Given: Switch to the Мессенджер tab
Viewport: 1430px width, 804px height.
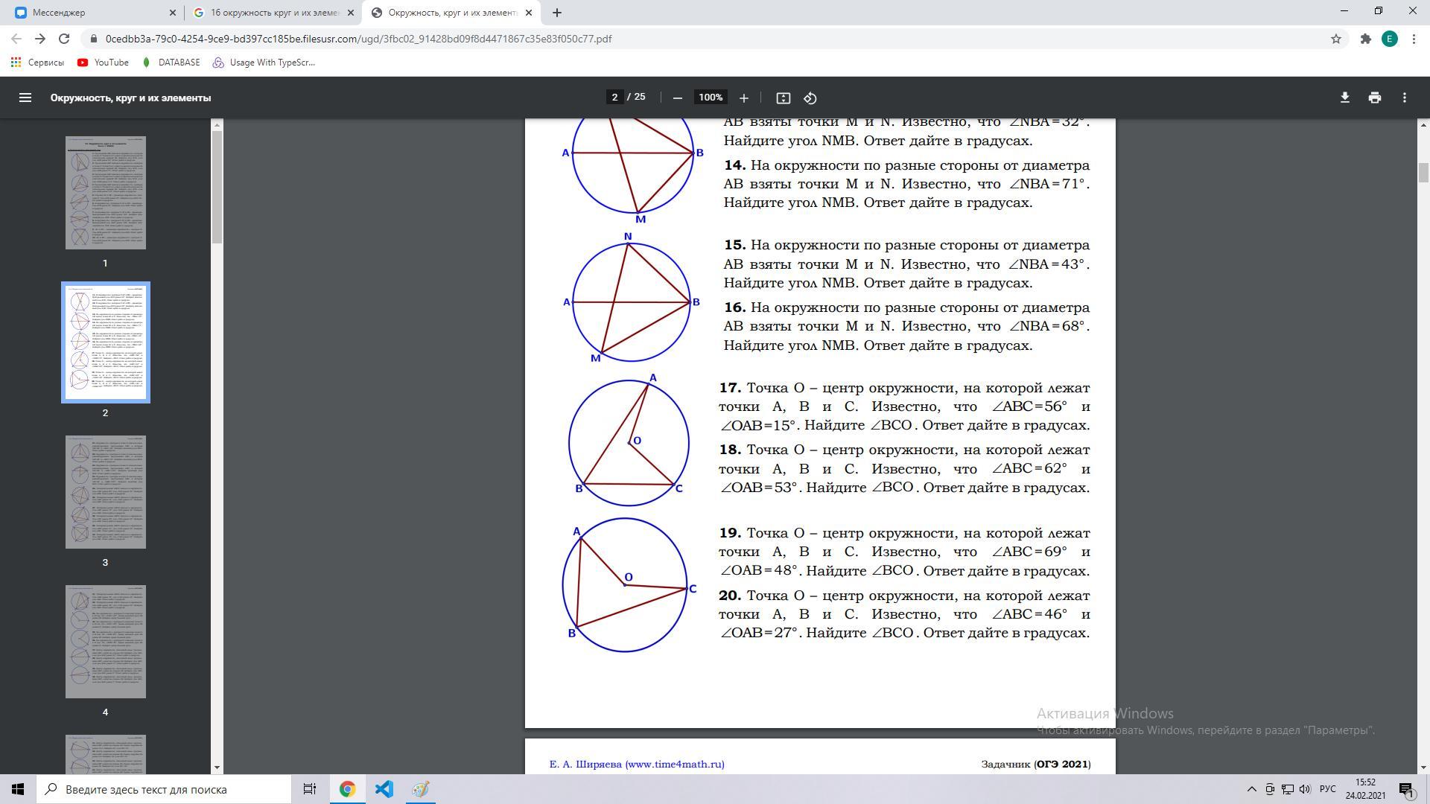Looking at the screenshot, I should [89, 13].
